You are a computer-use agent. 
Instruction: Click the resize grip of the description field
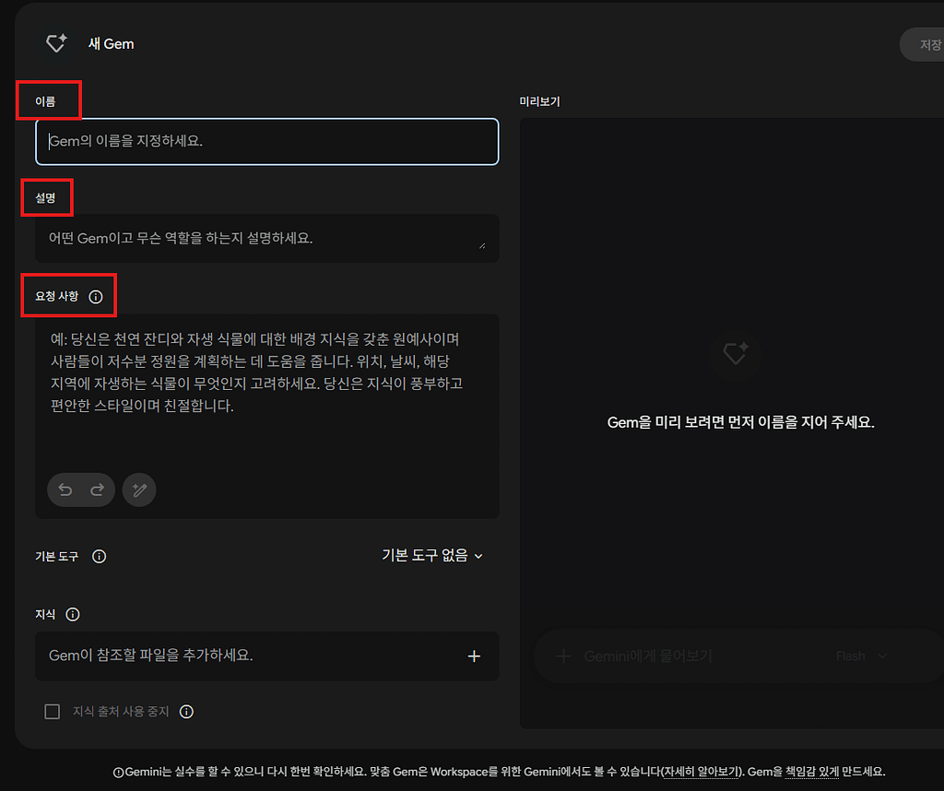[482, 245]
